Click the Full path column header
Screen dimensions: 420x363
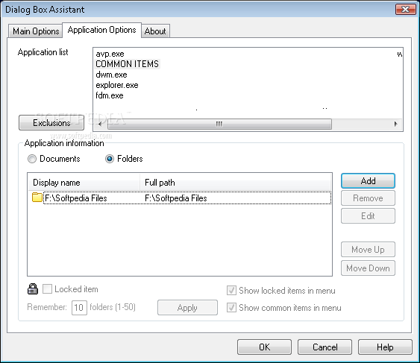pos(236,183)
